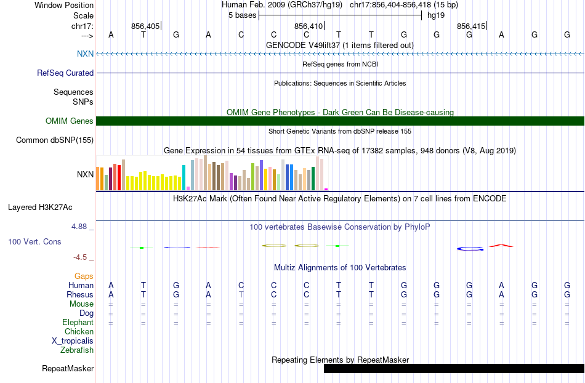Open Short Genetic Variants from dbSNP title

point(340,131)
